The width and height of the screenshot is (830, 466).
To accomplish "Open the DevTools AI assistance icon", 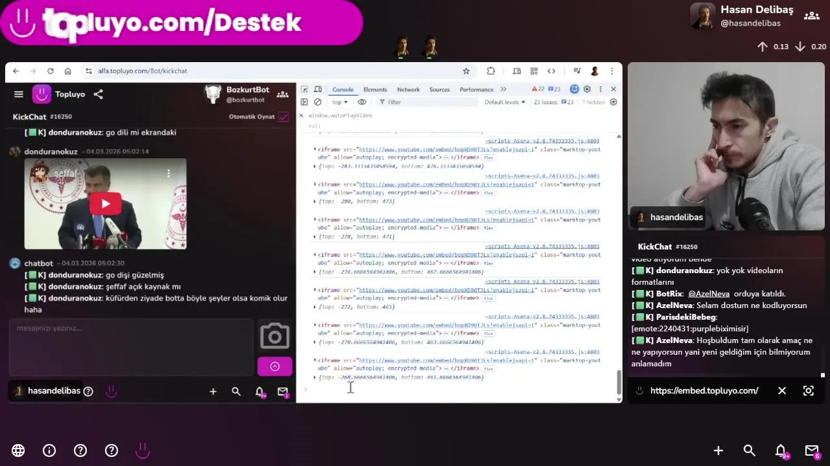I will 574,89.
